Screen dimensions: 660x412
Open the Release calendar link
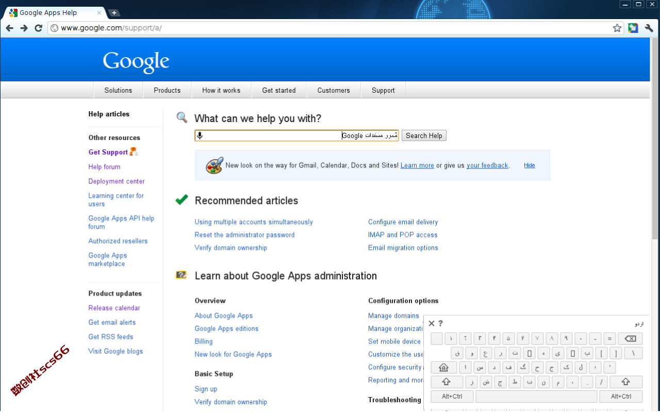pyautogui.click(x=114, y=308)
